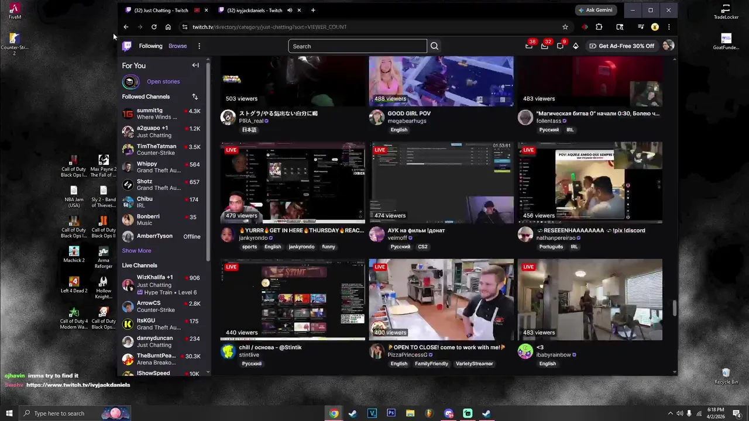Open the Browse page
749x421 pixels.
tap(178, 46)
